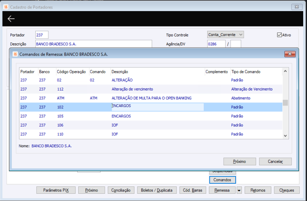This screenshot has height=201, width=307.
Task: Click the Descrição column header in grid
Action: 120,72
